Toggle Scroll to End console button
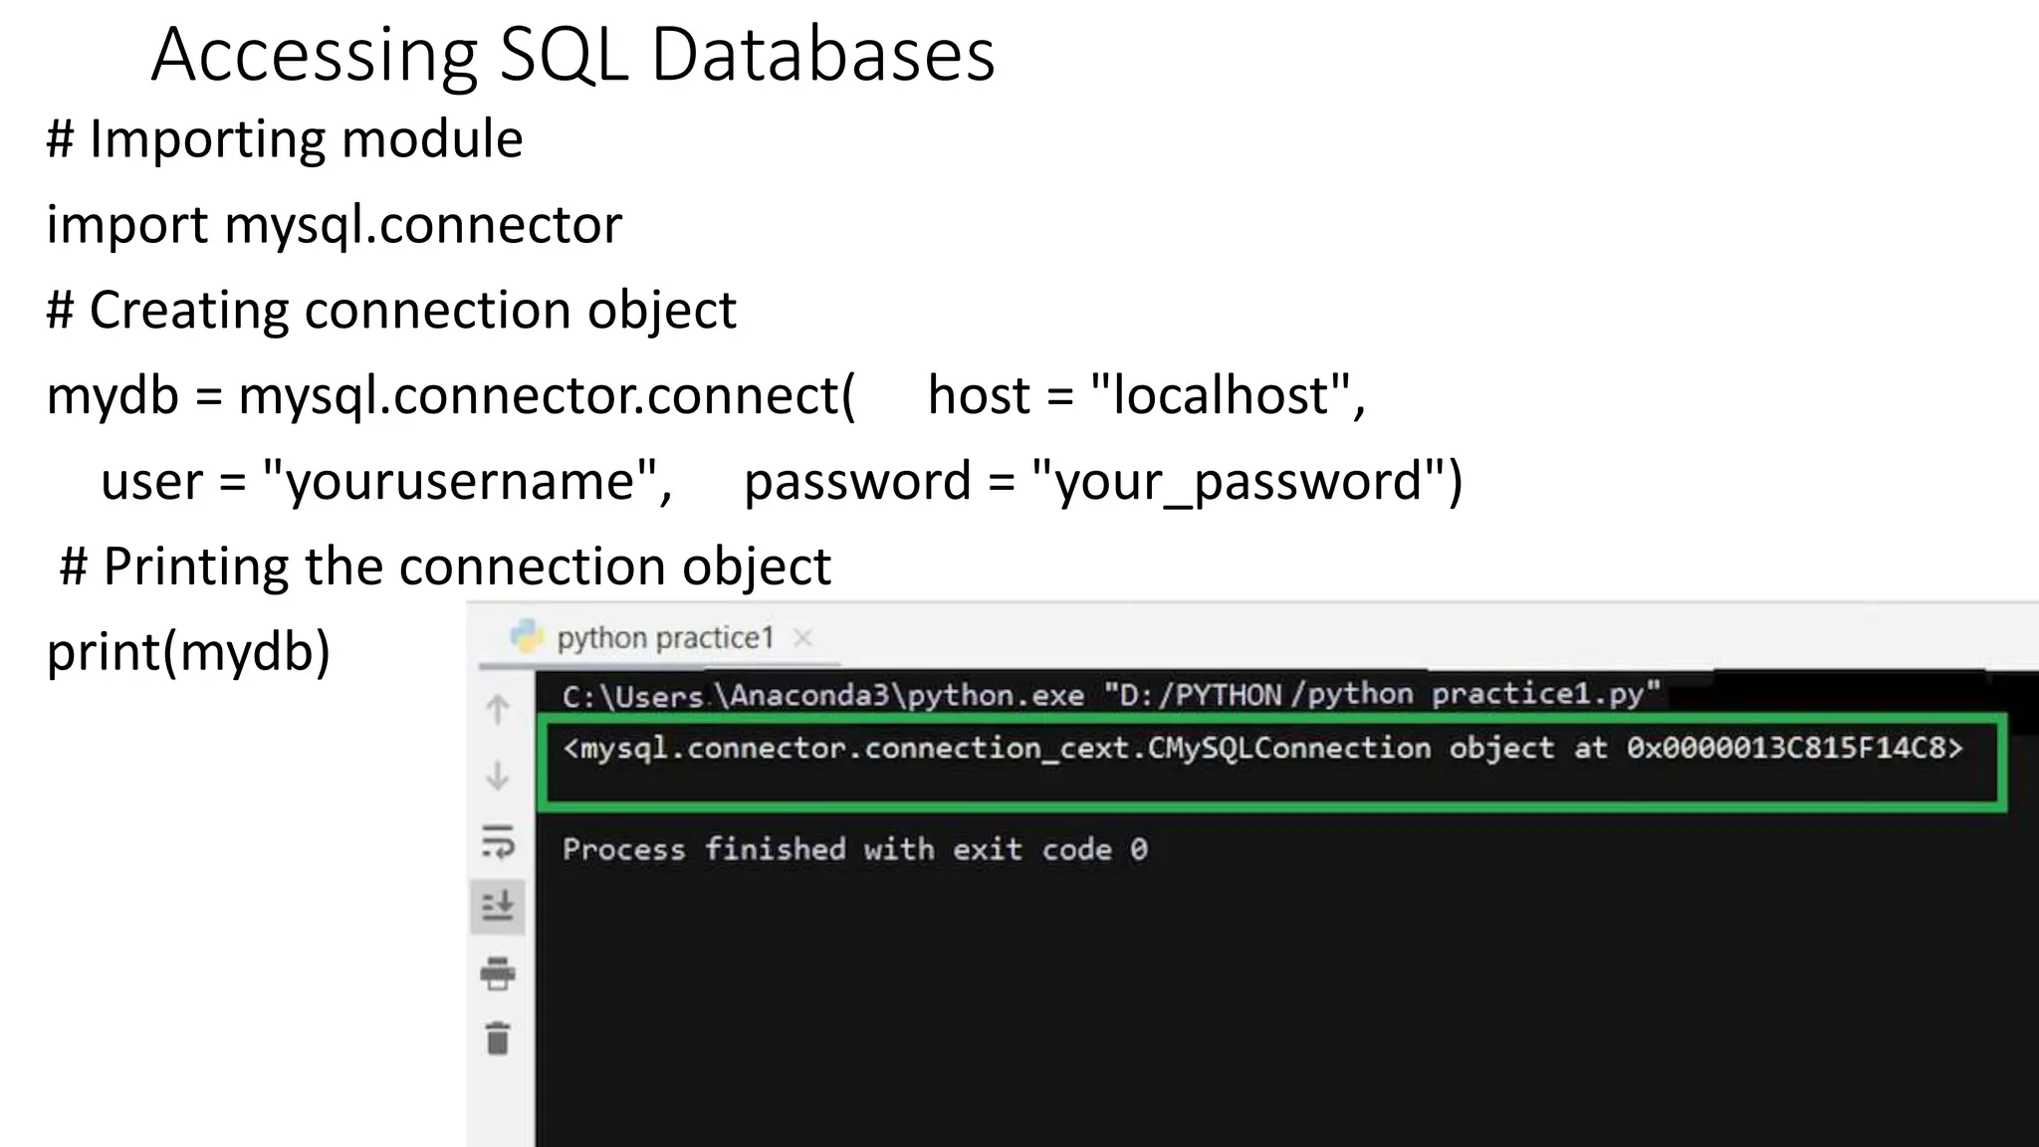Screen dimensions: 2039x1147 click(498, 906)
